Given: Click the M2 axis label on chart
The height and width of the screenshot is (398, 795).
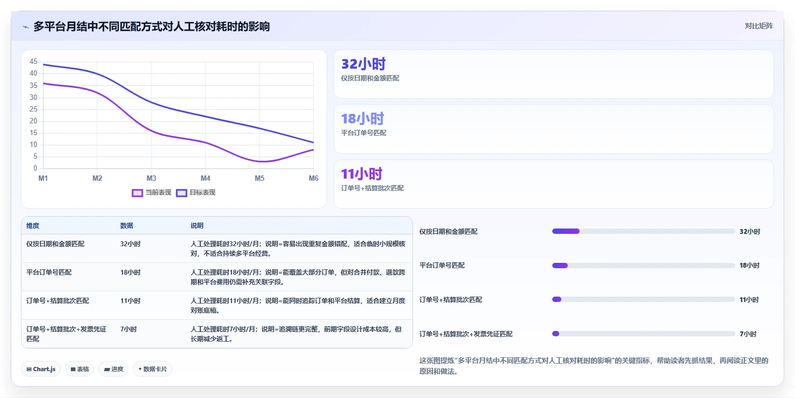Looking at the screenshot, I should [x=97, y=178].
